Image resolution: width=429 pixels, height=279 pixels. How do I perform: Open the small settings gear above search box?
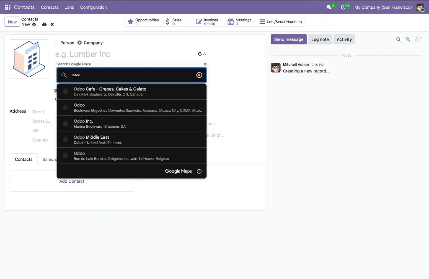pos(205,64)
